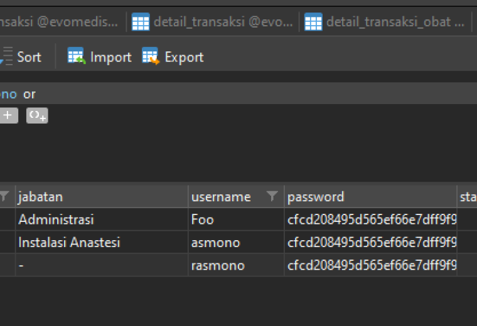Click the Export table icon
The width and height of the screenshot is (477, 326).
[x=151, y=56]
